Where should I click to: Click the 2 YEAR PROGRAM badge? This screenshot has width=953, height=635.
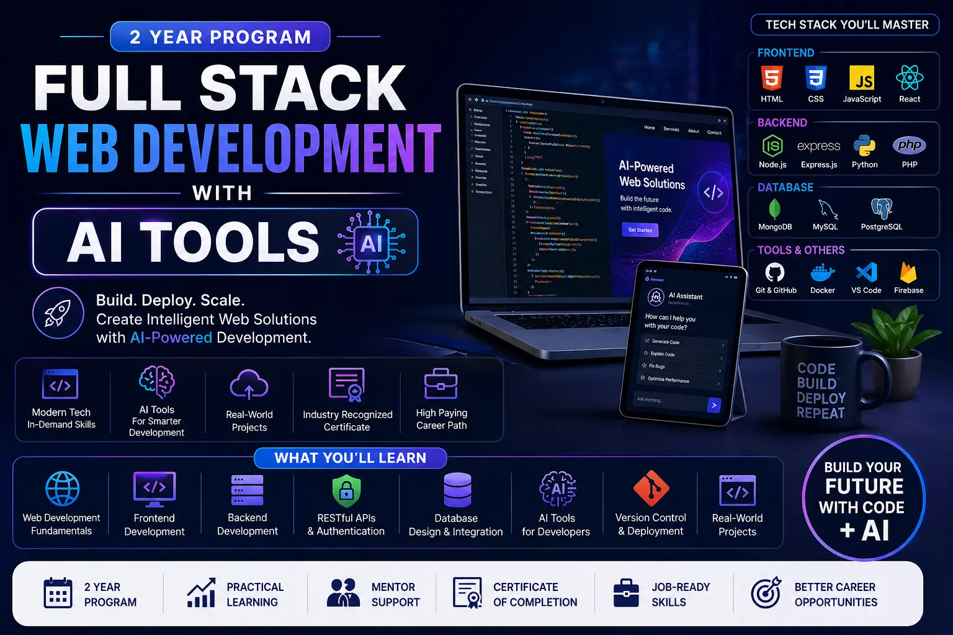pyautogui.click(x=220, y=37)
